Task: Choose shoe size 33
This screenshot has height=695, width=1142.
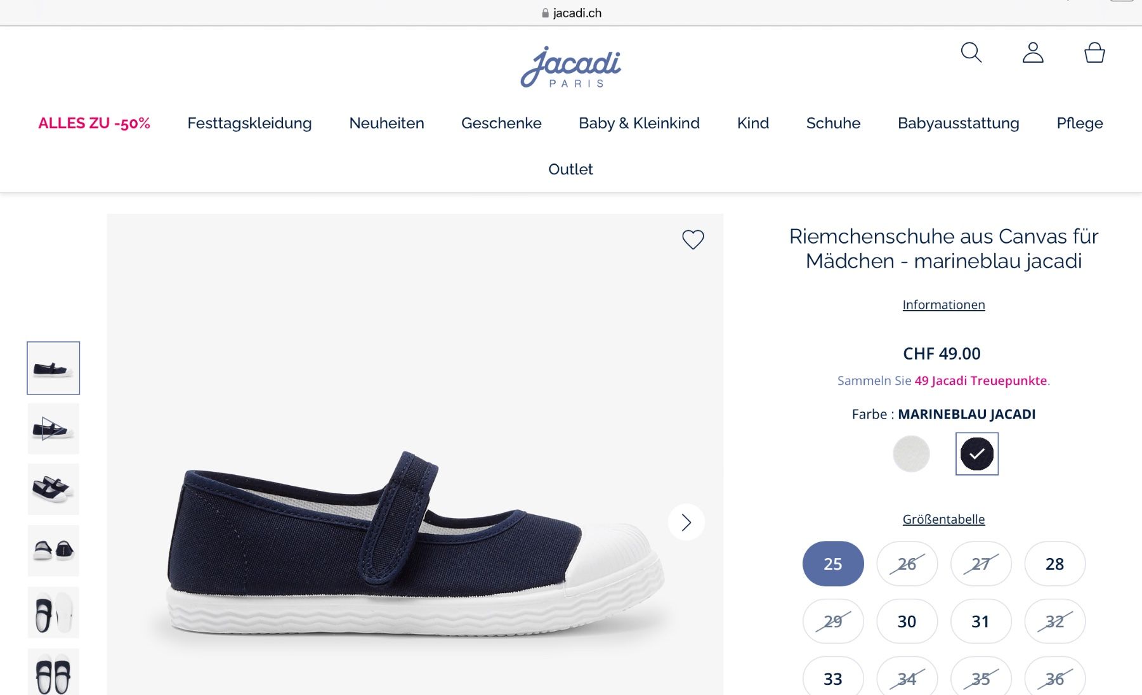Action: point(832,678)
